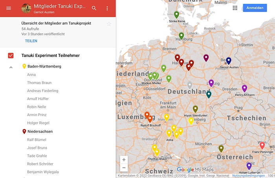Zoom out of the map

tap(124, 168)
